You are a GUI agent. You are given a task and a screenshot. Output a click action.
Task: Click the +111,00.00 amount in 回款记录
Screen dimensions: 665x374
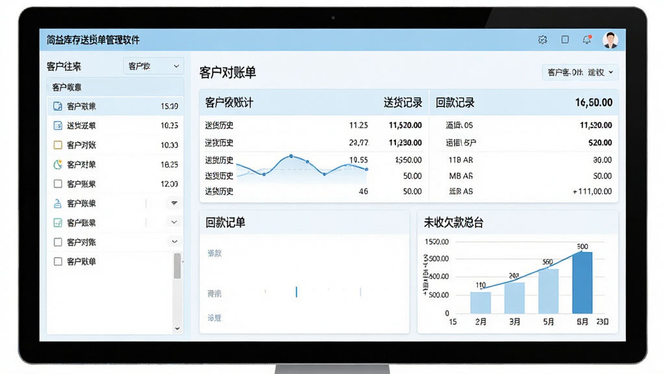pyautogui.click(x=592, y=192)
